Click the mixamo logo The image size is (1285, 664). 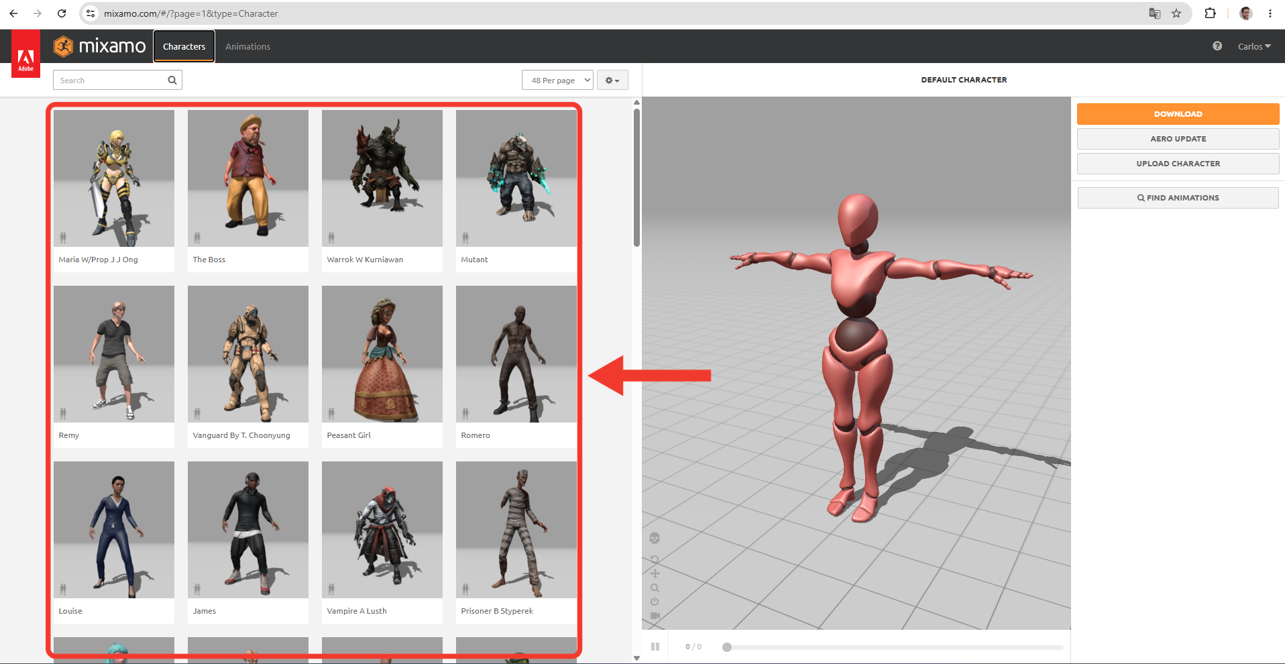pos(99,46)
